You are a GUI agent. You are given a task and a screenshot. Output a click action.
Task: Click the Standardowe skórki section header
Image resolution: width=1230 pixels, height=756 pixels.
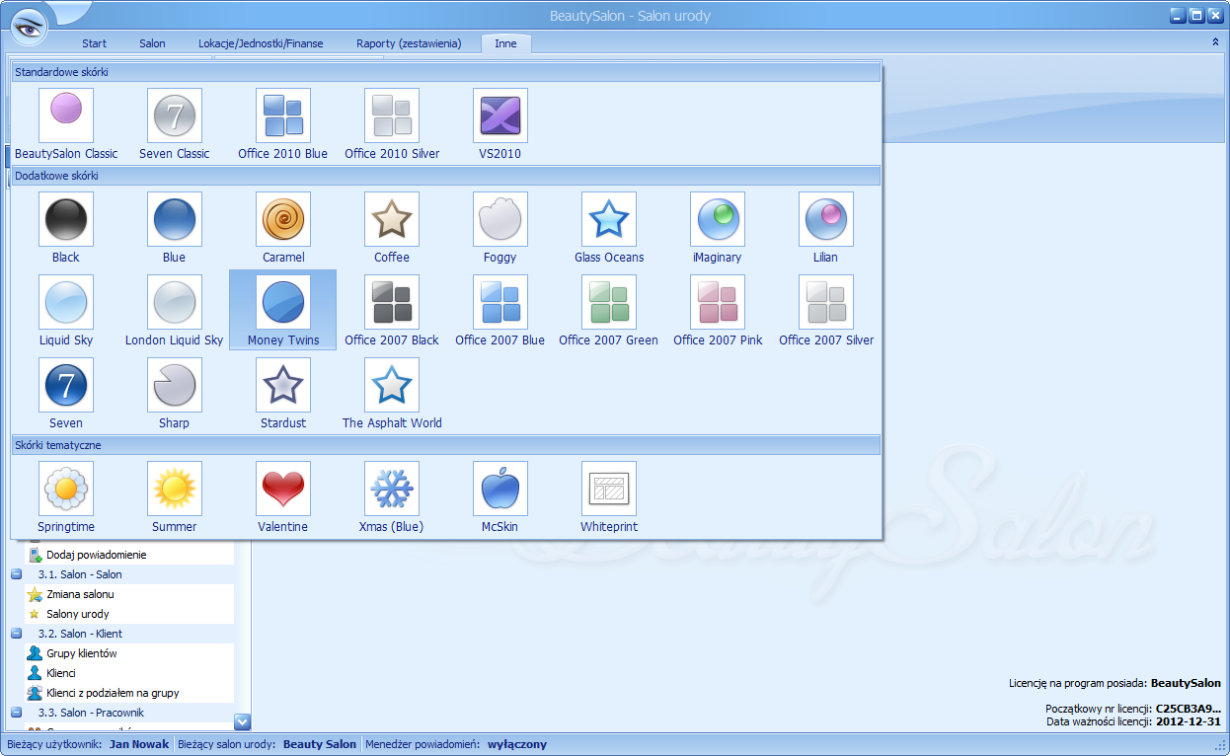coord(445,72)
